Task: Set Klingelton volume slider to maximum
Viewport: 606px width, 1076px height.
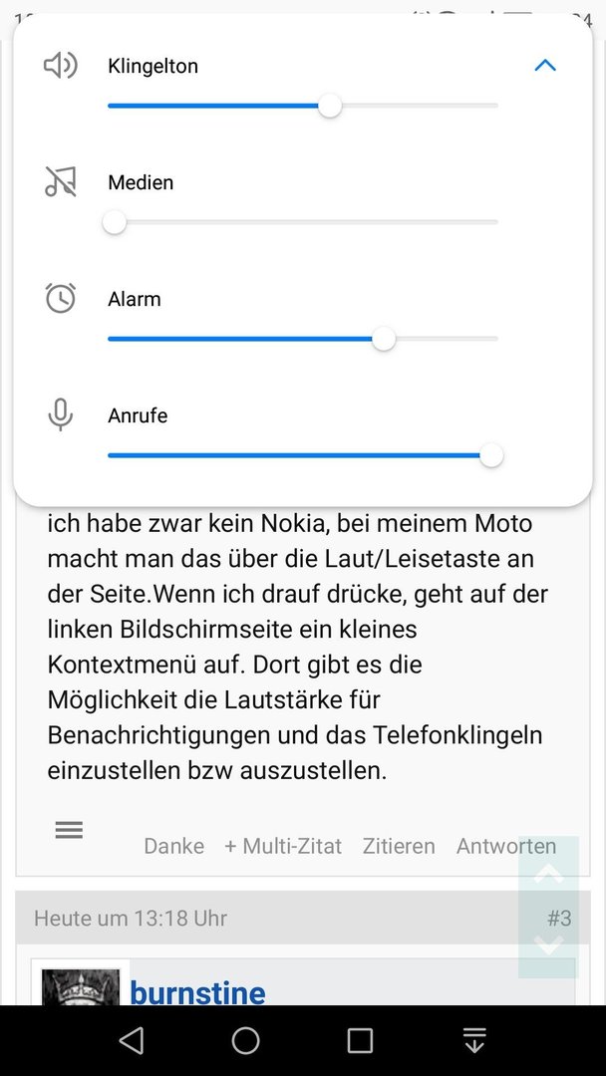Action: pos(497,106)
